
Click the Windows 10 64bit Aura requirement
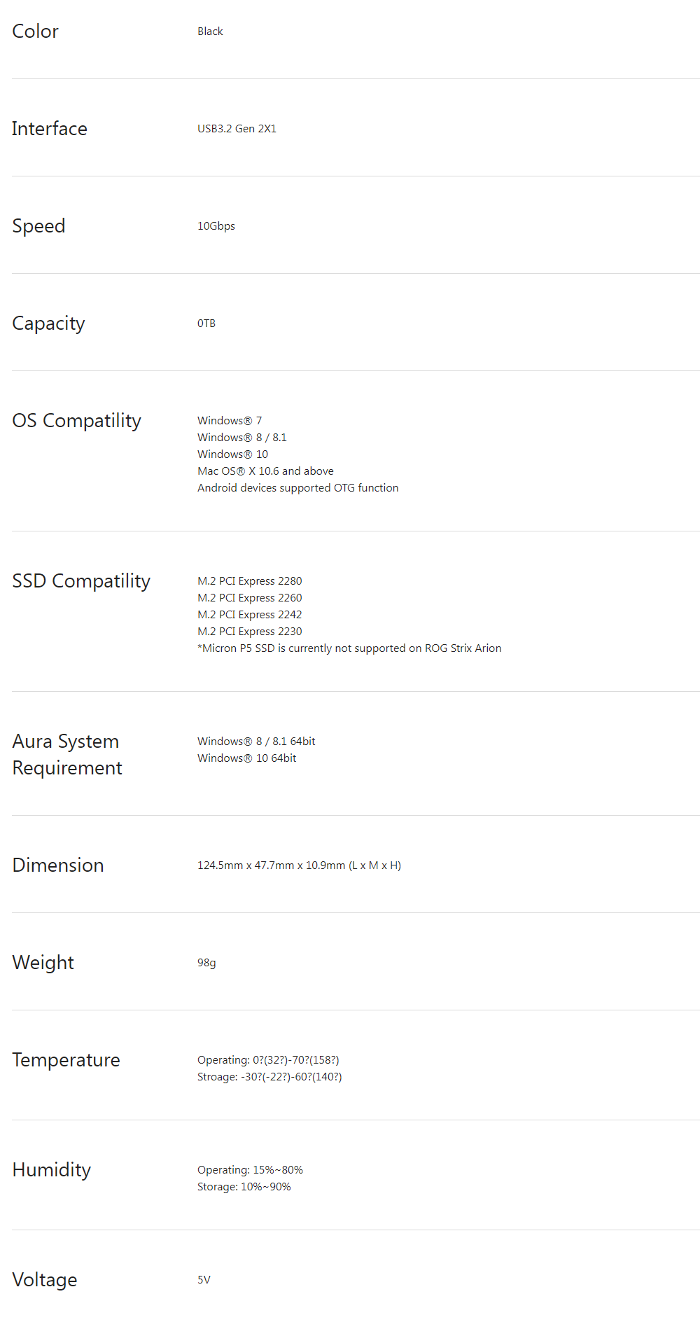coord(246,758)
